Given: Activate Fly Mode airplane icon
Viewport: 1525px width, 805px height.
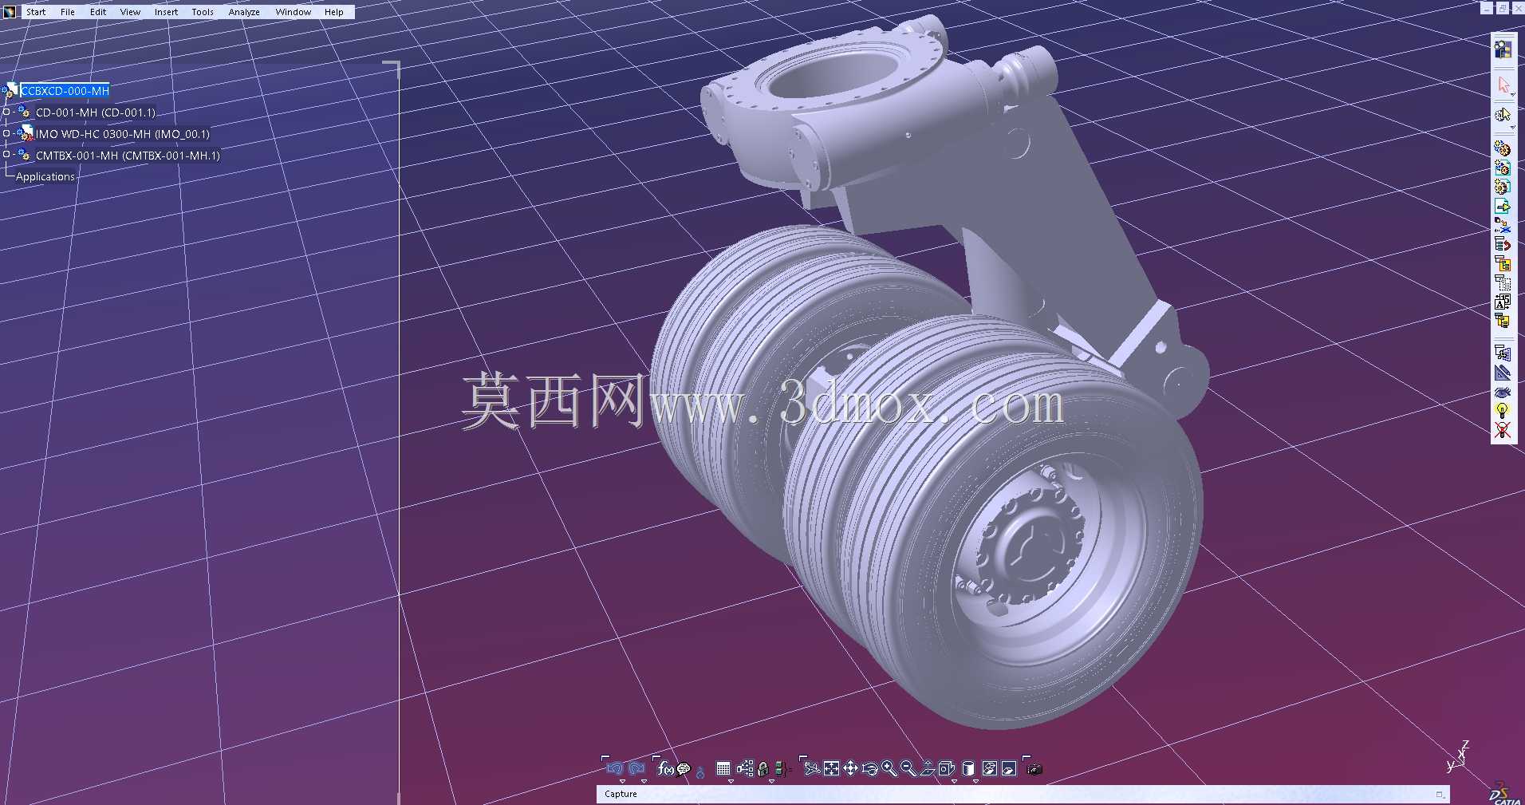Looking at the screenshot, I should pos(812,768).
